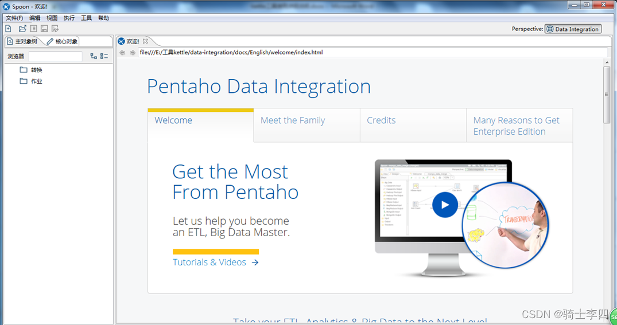
Task: Click the Pentaho Data Integration heading
Action: (259, 87)
